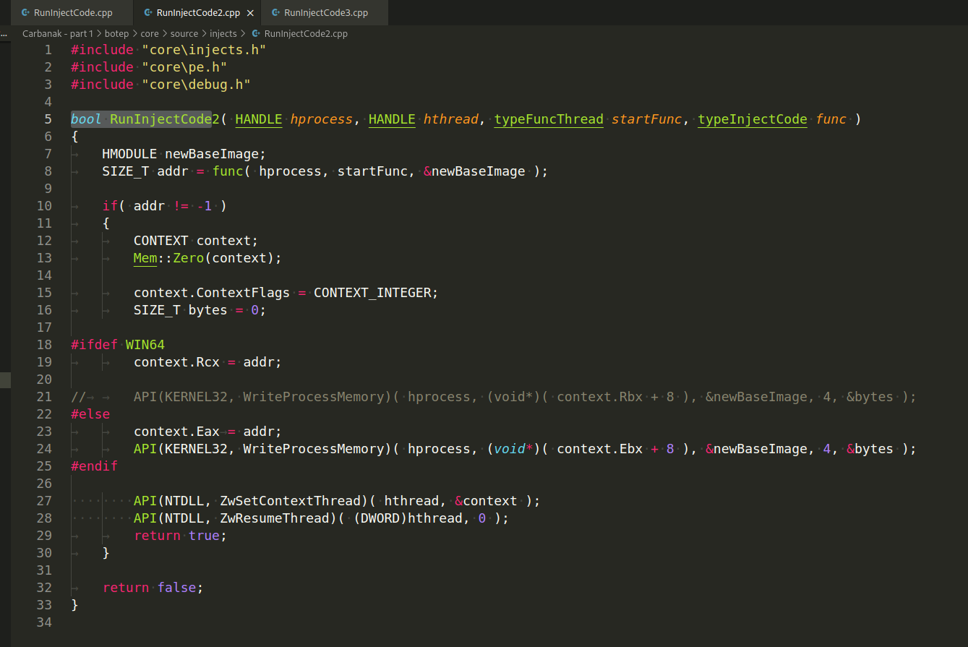
Task: Click context.Rcx on line 19
Action: click(176, 362)
